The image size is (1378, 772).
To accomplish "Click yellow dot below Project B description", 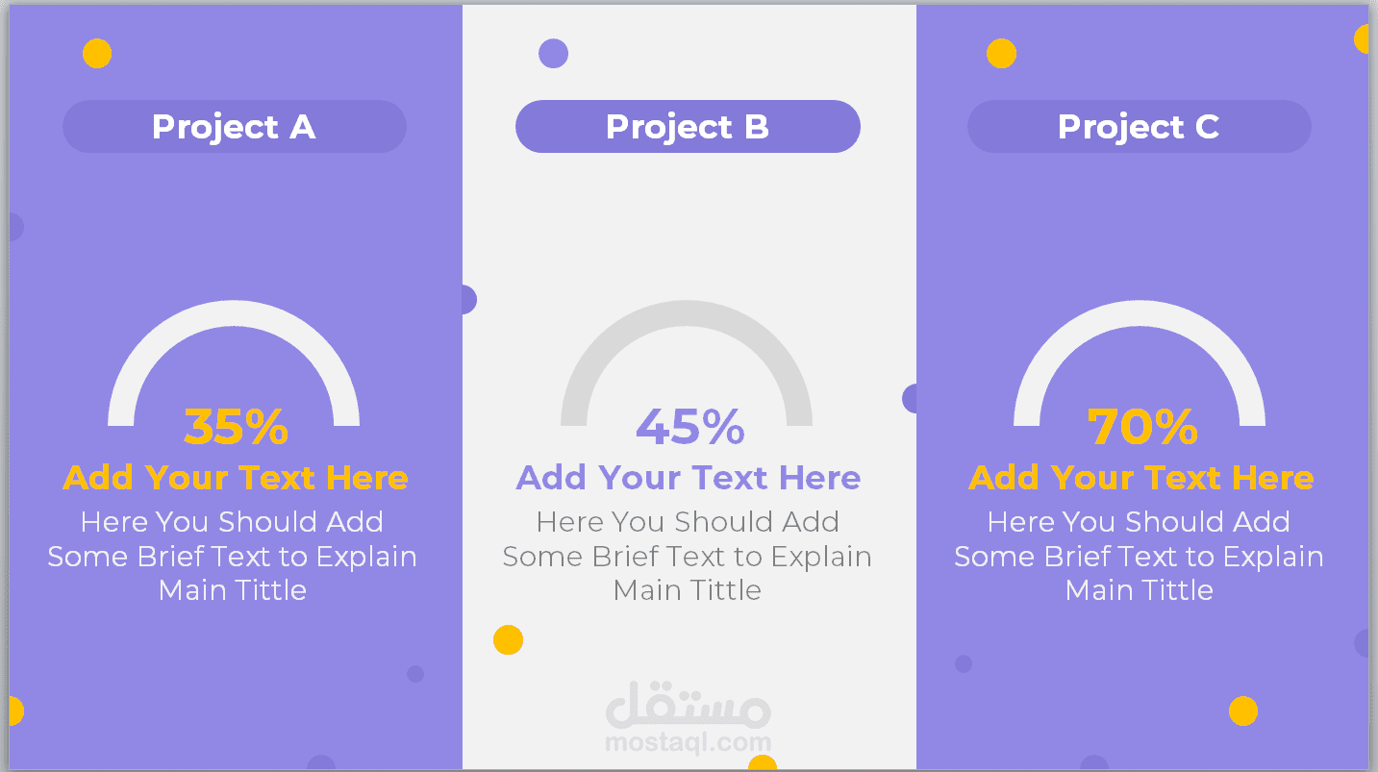I will point(508,639).
